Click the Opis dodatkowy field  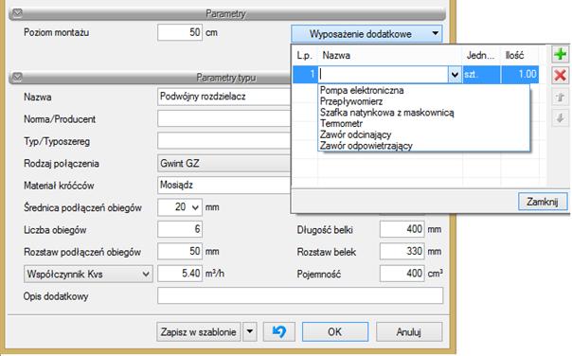300,295
